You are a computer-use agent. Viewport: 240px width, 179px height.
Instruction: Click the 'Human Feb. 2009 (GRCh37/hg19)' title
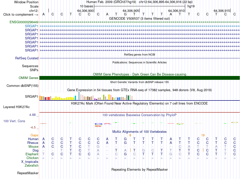tap(111, 2)
